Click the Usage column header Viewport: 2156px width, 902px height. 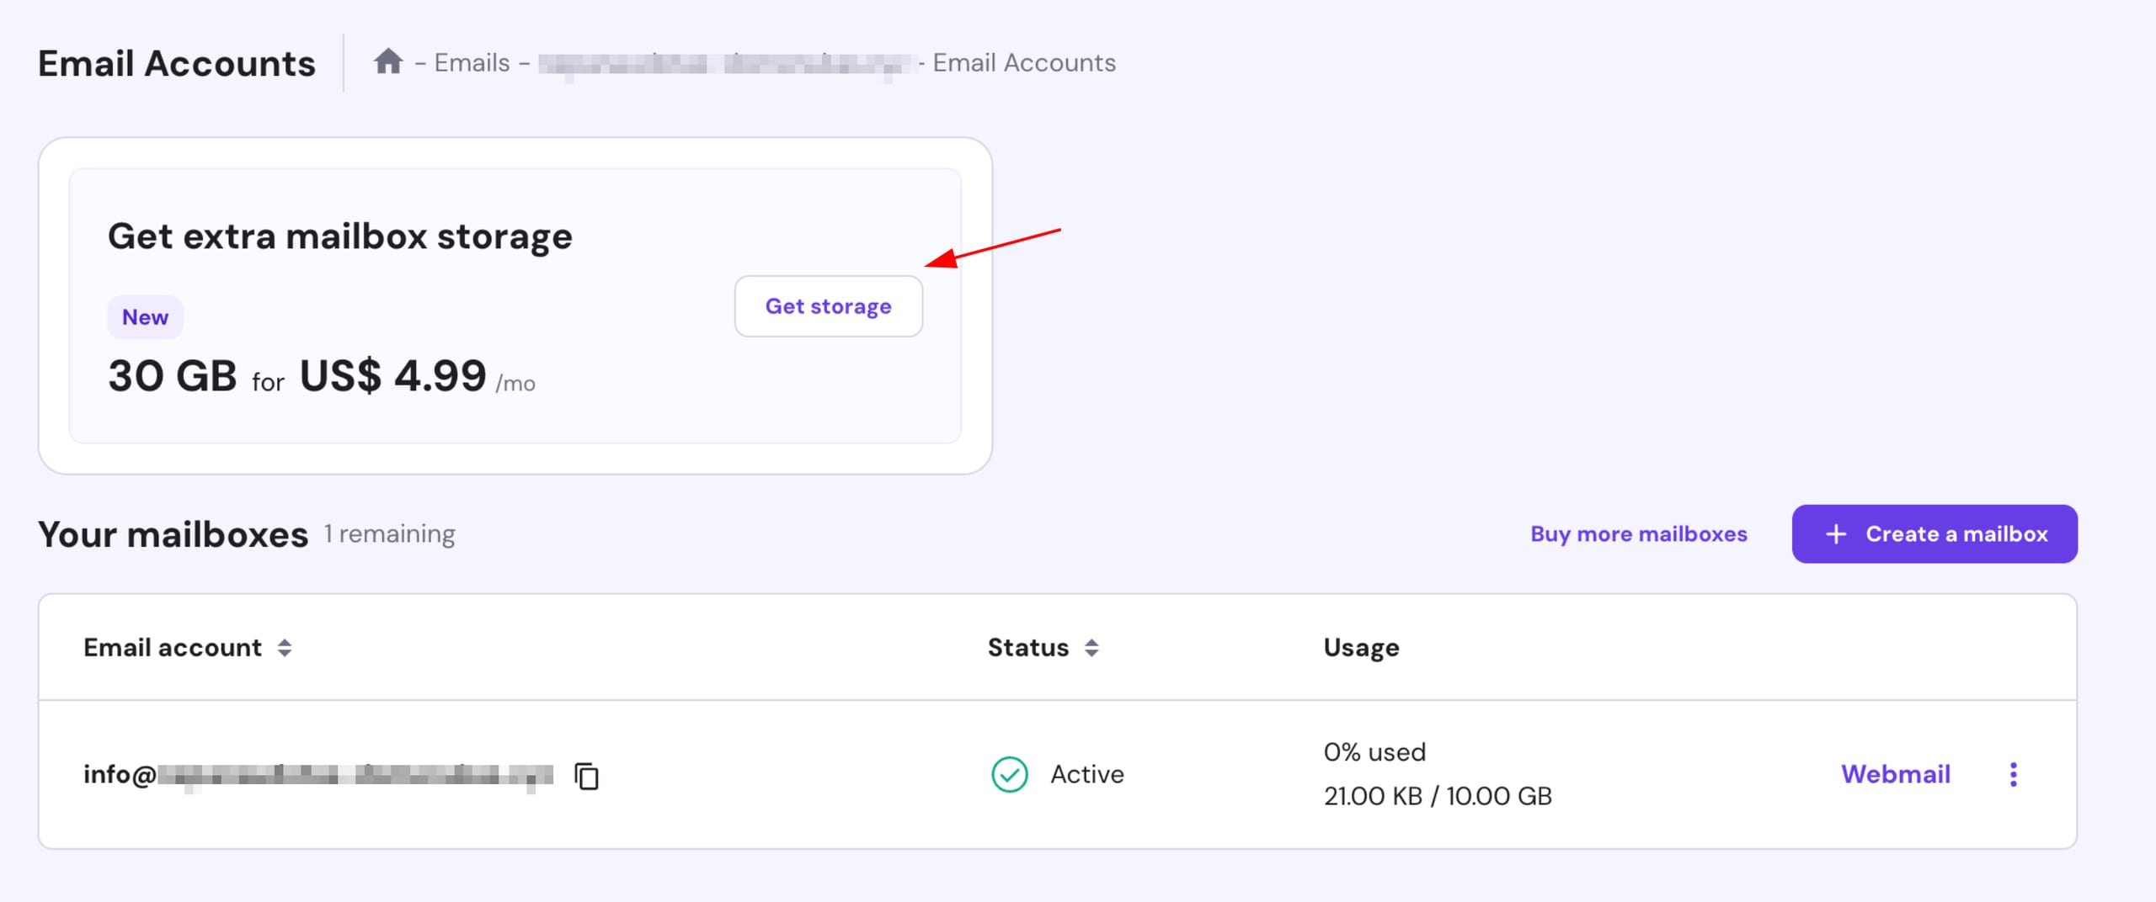coord(1361,647)
